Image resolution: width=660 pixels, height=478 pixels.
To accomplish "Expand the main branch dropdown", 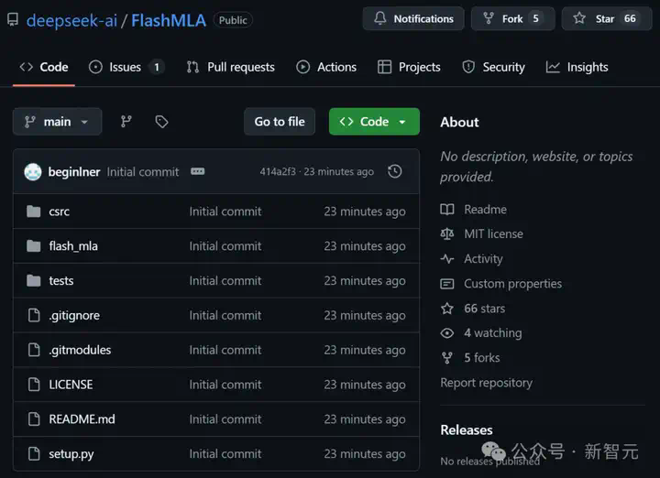I will pyautogui.click(x=57, y=122).
